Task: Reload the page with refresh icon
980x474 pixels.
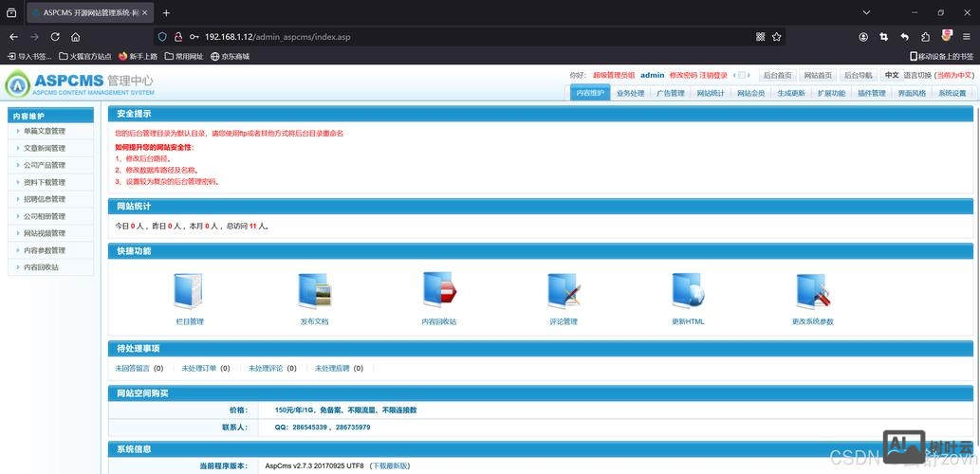Action: pos(55,37)
